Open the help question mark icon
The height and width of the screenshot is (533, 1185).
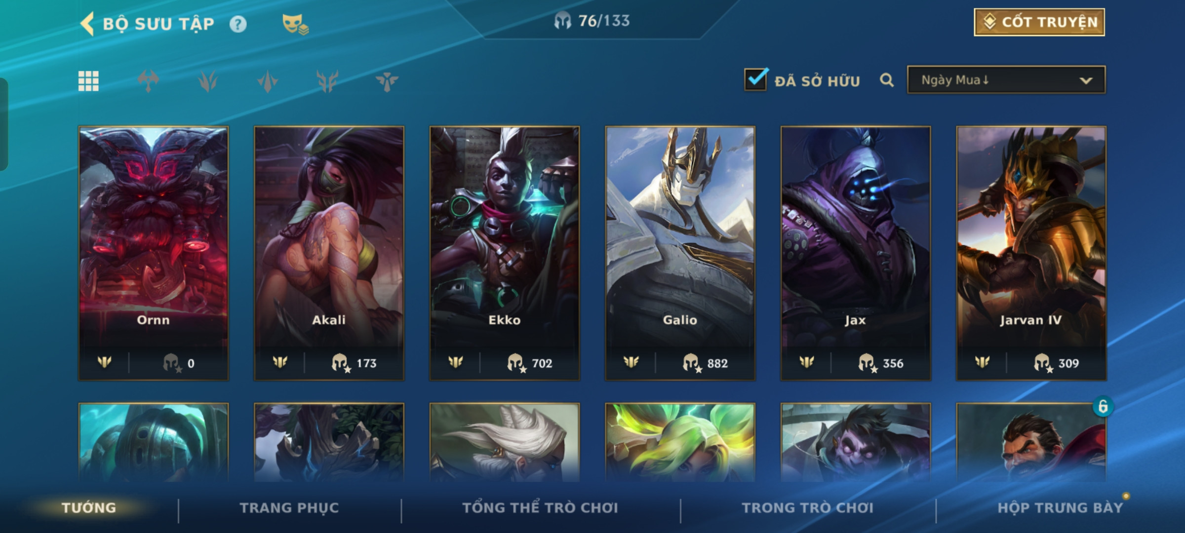(x=238, y=24)
